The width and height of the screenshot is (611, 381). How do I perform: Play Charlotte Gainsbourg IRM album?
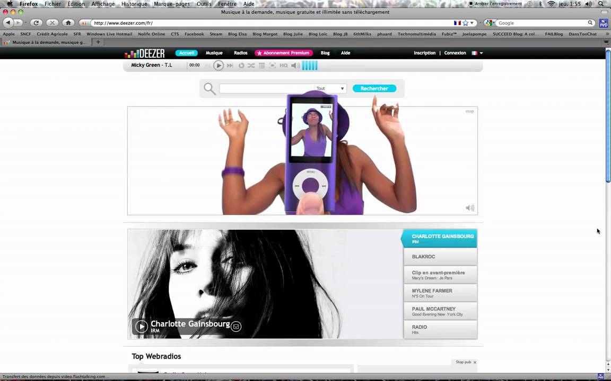click(x=142, y=326)
